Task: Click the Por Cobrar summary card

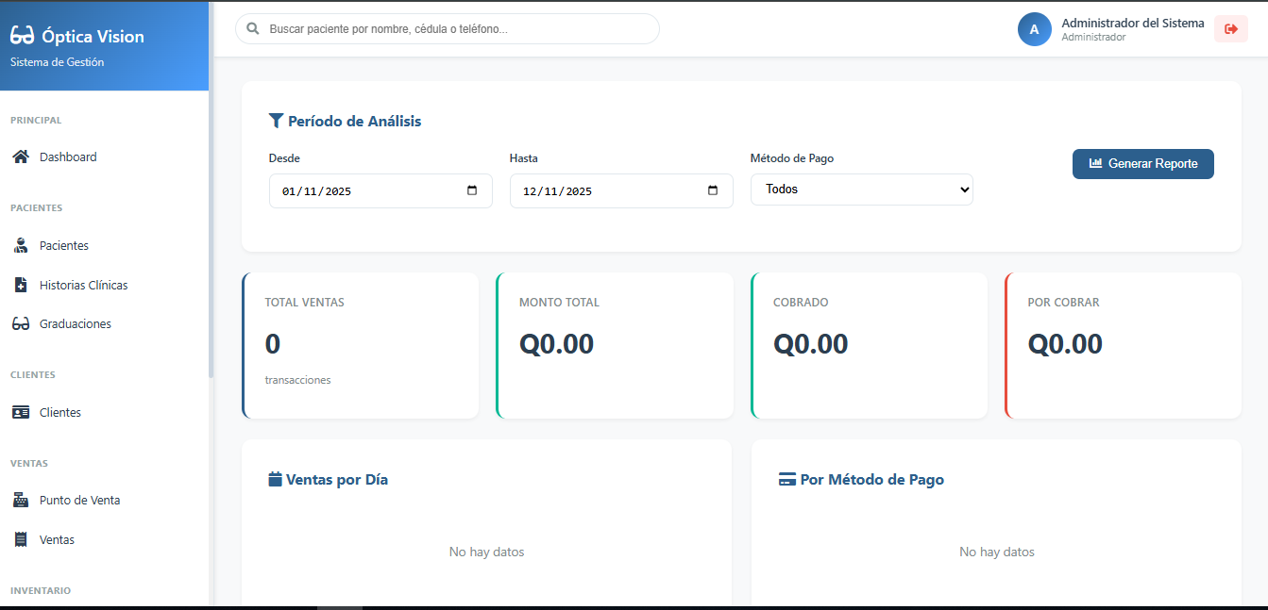Action: pyautogui.click(x=1123, y=346)
